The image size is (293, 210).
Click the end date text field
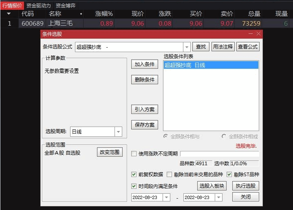[x=199, y=197]
